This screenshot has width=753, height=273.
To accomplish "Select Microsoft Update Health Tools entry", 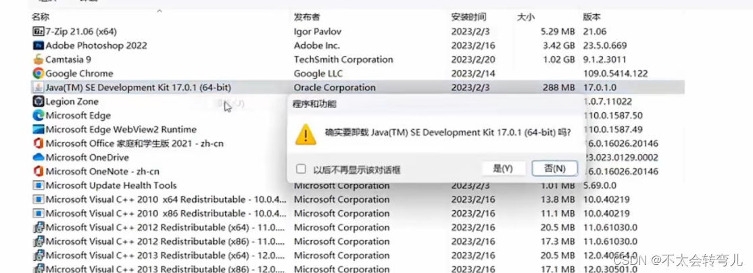I will 111,185.
